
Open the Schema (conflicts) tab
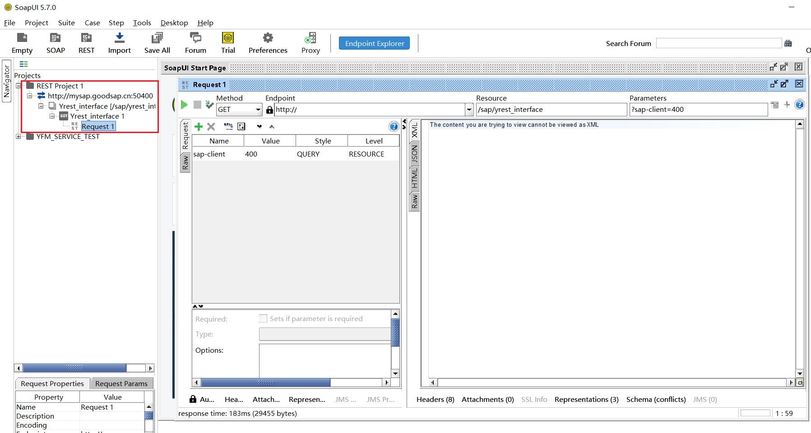coord(656,400)
